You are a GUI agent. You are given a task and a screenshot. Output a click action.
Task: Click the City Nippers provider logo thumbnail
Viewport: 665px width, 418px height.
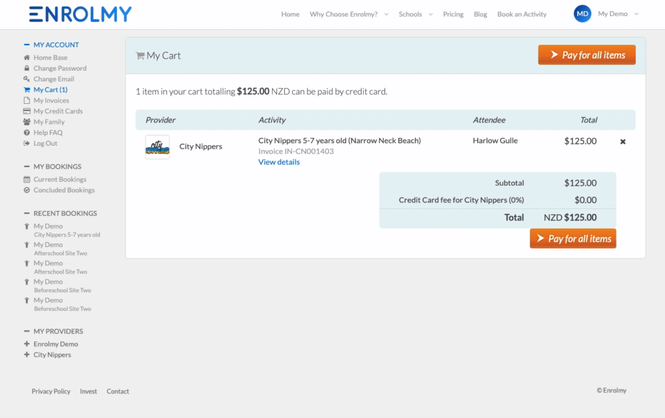(x=158, y=147)
